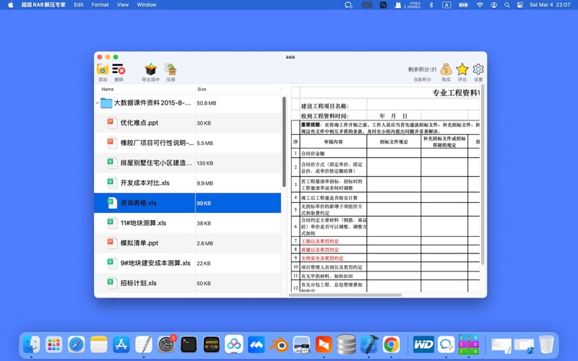Collapse the 大数据课件资料 folder
Image resolution: width=578 pixels, height=361 pixels.
click(x=98, y=103)
